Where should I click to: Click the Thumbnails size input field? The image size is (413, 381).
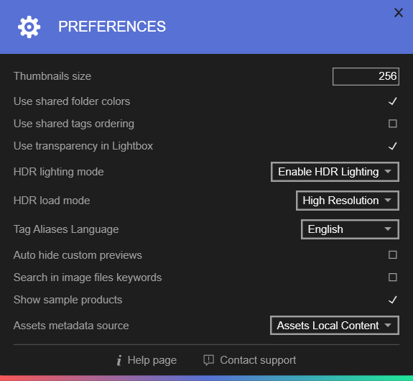[x=366, y=76]
